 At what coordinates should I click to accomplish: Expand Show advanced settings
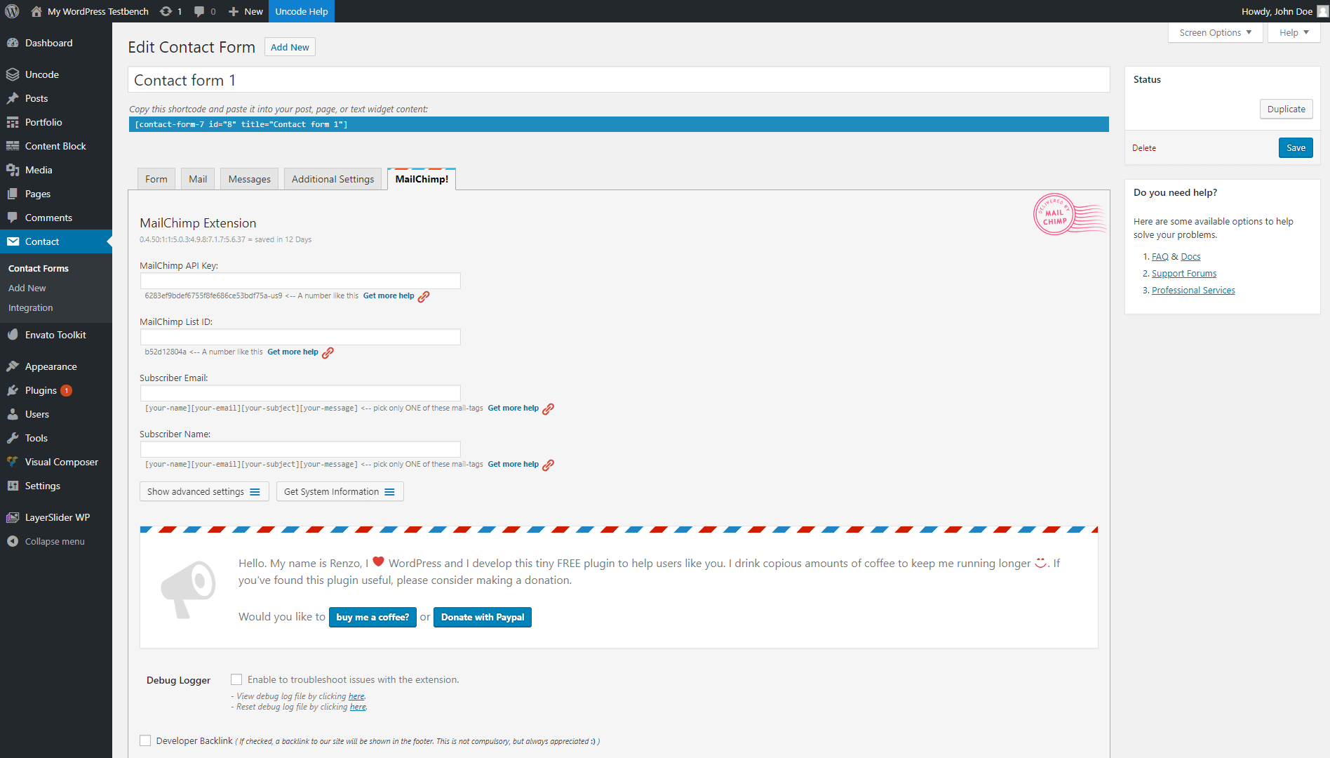pos(204,491)
